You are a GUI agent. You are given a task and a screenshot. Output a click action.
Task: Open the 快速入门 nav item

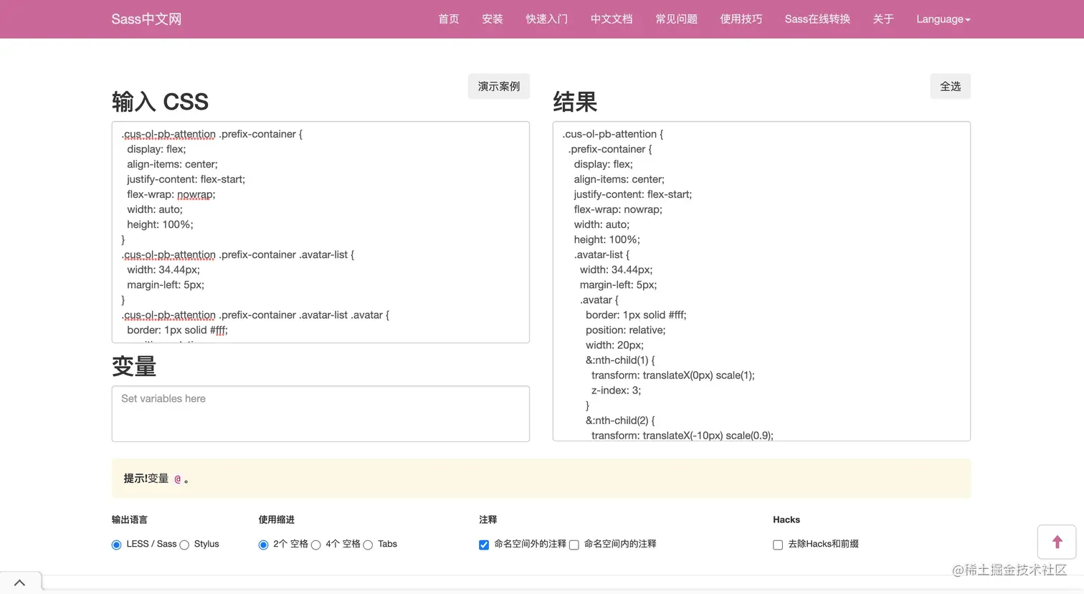click(x=547, y=19)
